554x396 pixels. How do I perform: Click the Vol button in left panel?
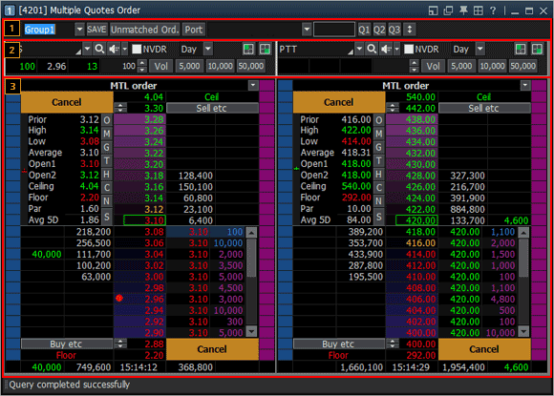pyautogui.click(x=160, y=66)
